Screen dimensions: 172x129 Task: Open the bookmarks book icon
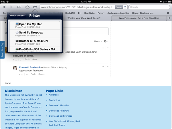pos(19,7)
